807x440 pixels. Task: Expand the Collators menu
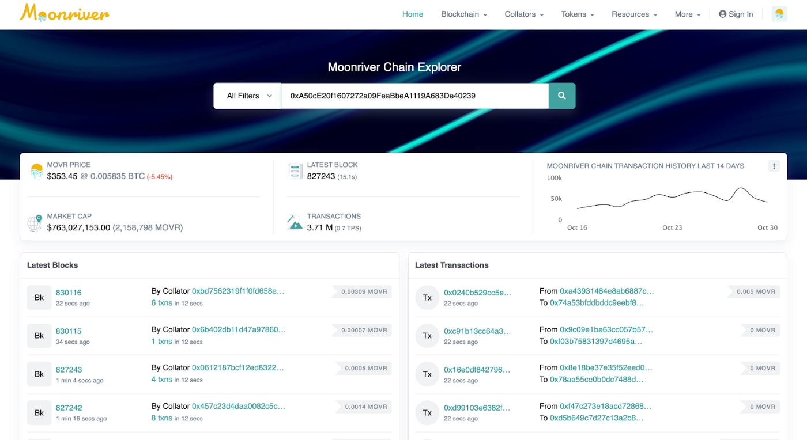pyautogui.click(x=524, y=14)
